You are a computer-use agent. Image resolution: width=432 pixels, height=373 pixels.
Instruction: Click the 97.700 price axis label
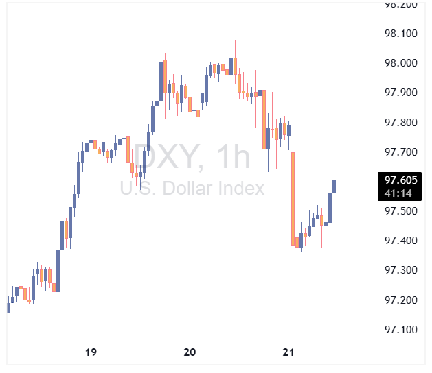[401, 152]
